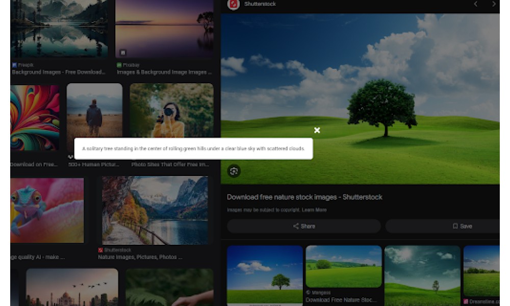Click the Shutterstock source name in header
Screen dimensions: 510x306
pos(260,4)
